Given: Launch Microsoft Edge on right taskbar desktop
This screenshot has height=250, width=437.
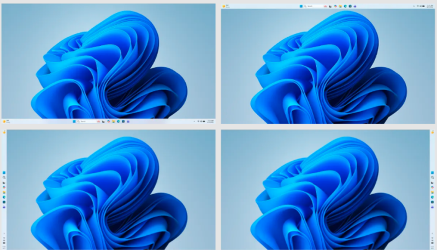Looking at the screenshot, I should 433,197.
